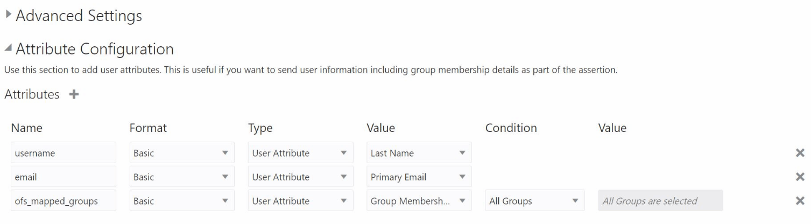Open Format dropdown for ofs_mapped_groups row

click(182, 201)
